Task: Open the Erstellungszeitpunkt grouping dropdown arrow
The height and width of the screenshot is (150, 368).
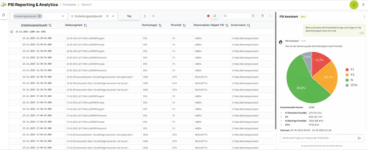Action: click(x=113, y=16)
